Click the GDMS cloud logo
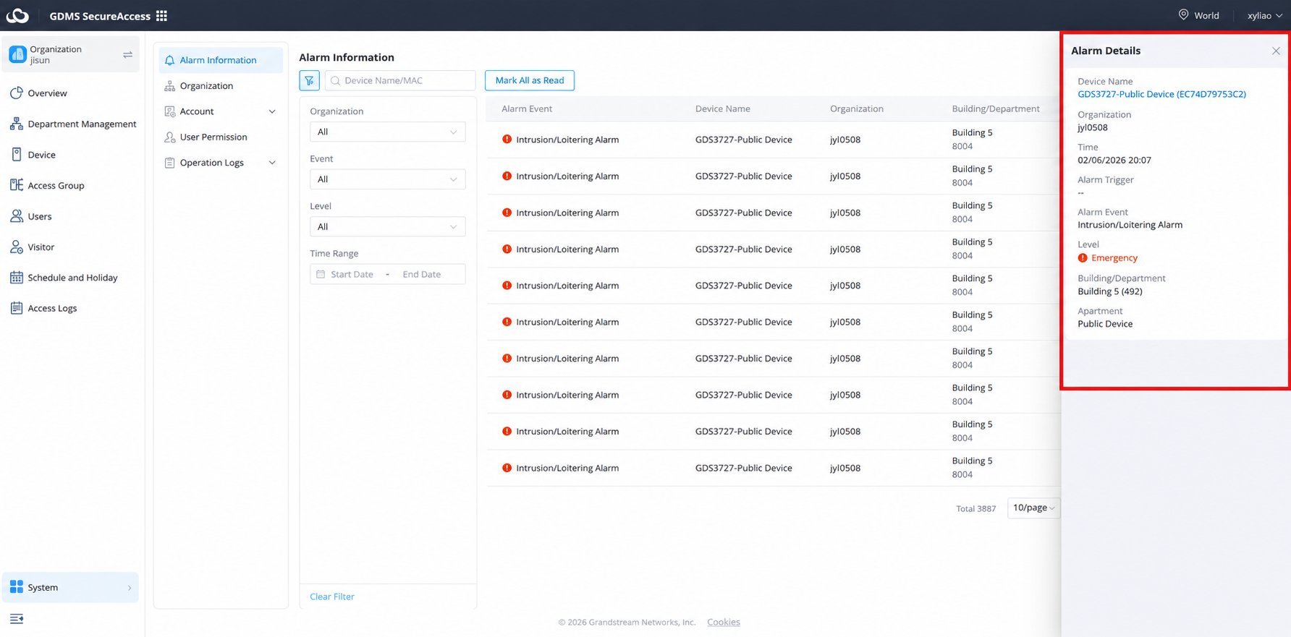This screenshot has height=637, width=1291. (x=17, y=16)
